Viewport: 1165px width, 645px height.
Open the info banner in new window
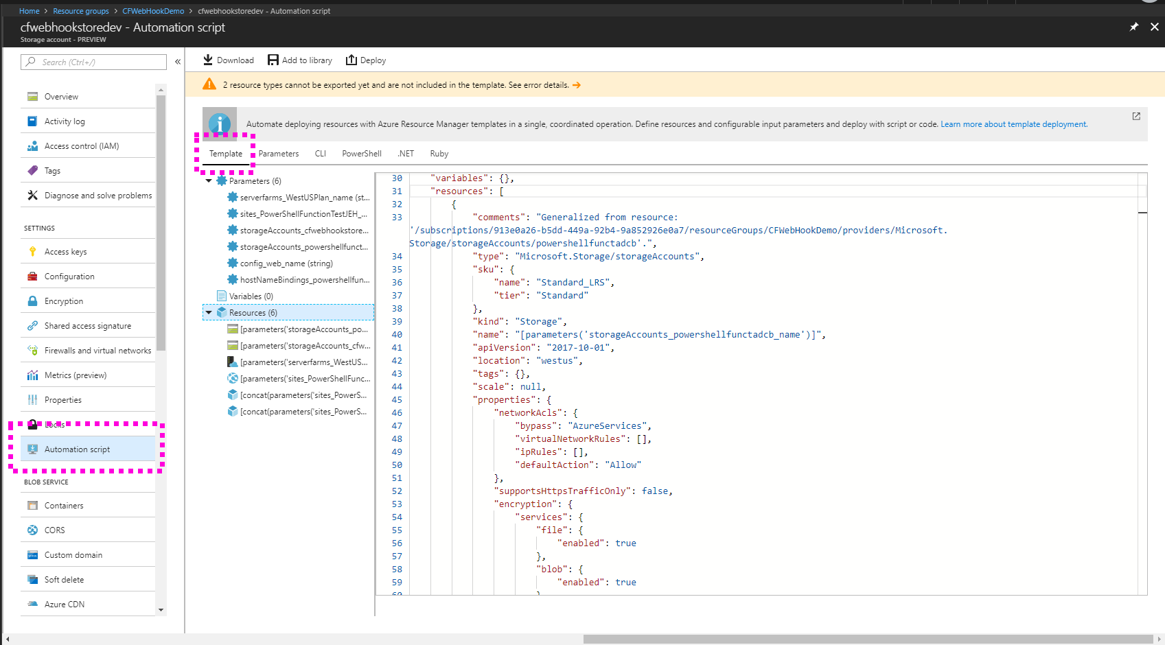click(1136, 116)
